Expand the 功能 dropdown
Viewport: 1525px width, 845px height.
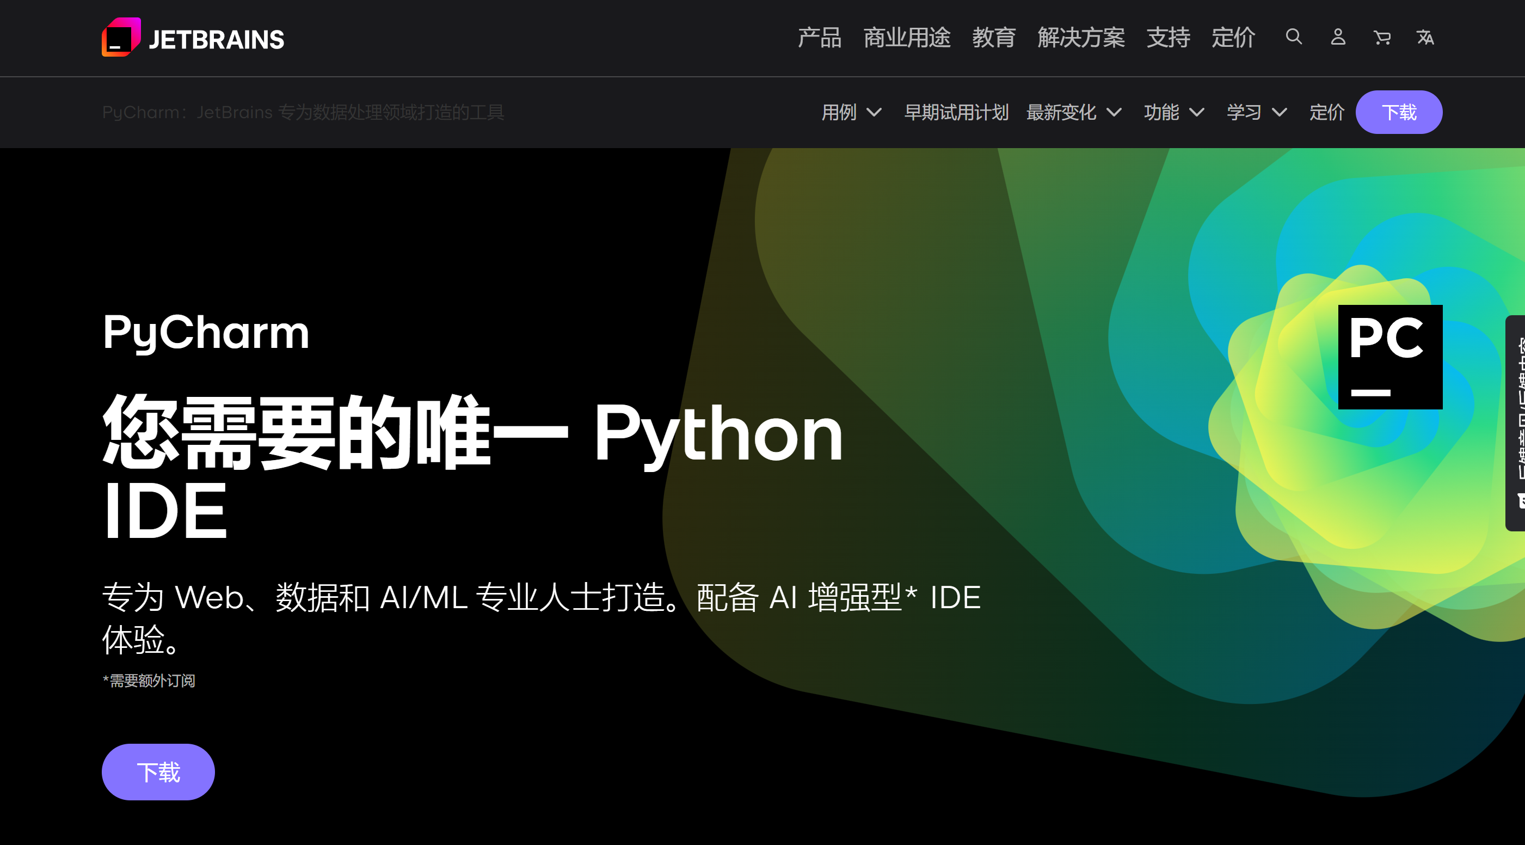(x=1174, y=112)
